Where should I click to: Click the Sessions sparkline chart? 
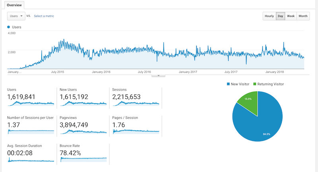pyautogui.click(x=136, y=103)
